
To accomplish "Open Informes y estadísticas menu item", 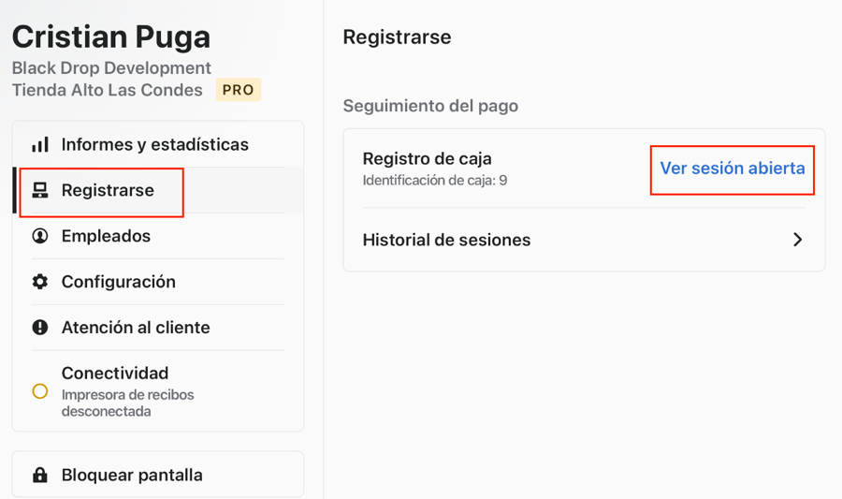I will [x=154, y=145].
